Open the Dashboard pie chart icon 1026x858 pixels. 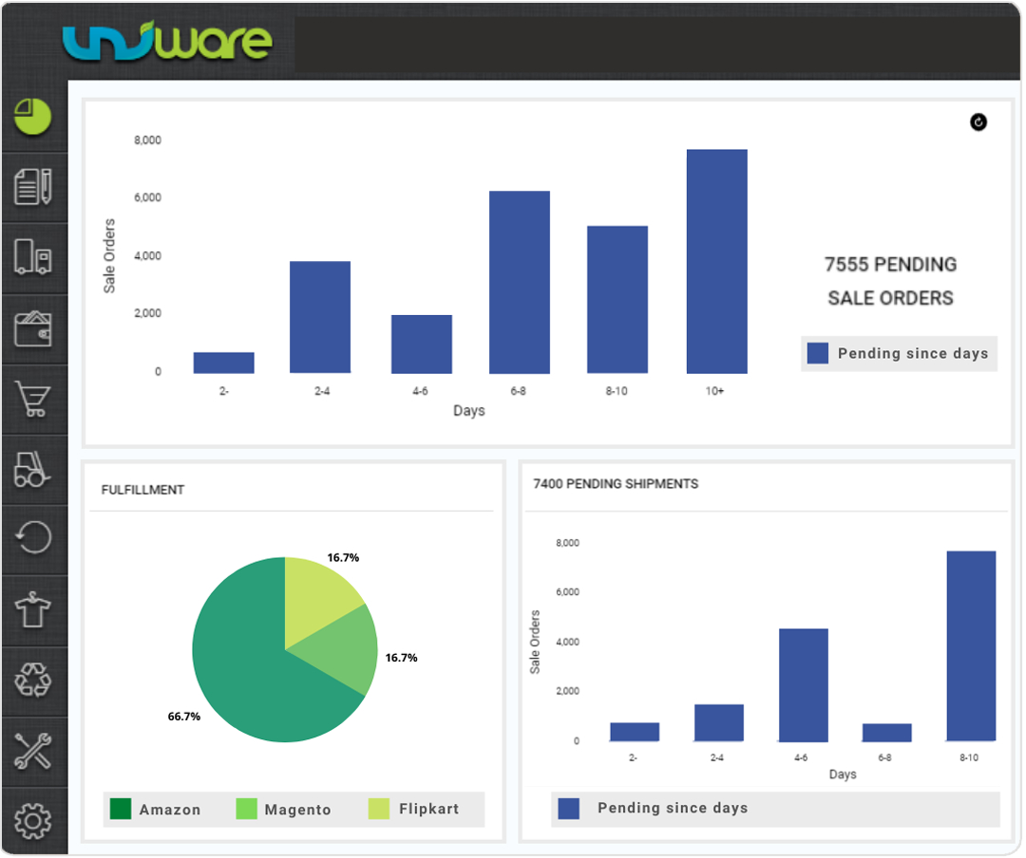34,116
